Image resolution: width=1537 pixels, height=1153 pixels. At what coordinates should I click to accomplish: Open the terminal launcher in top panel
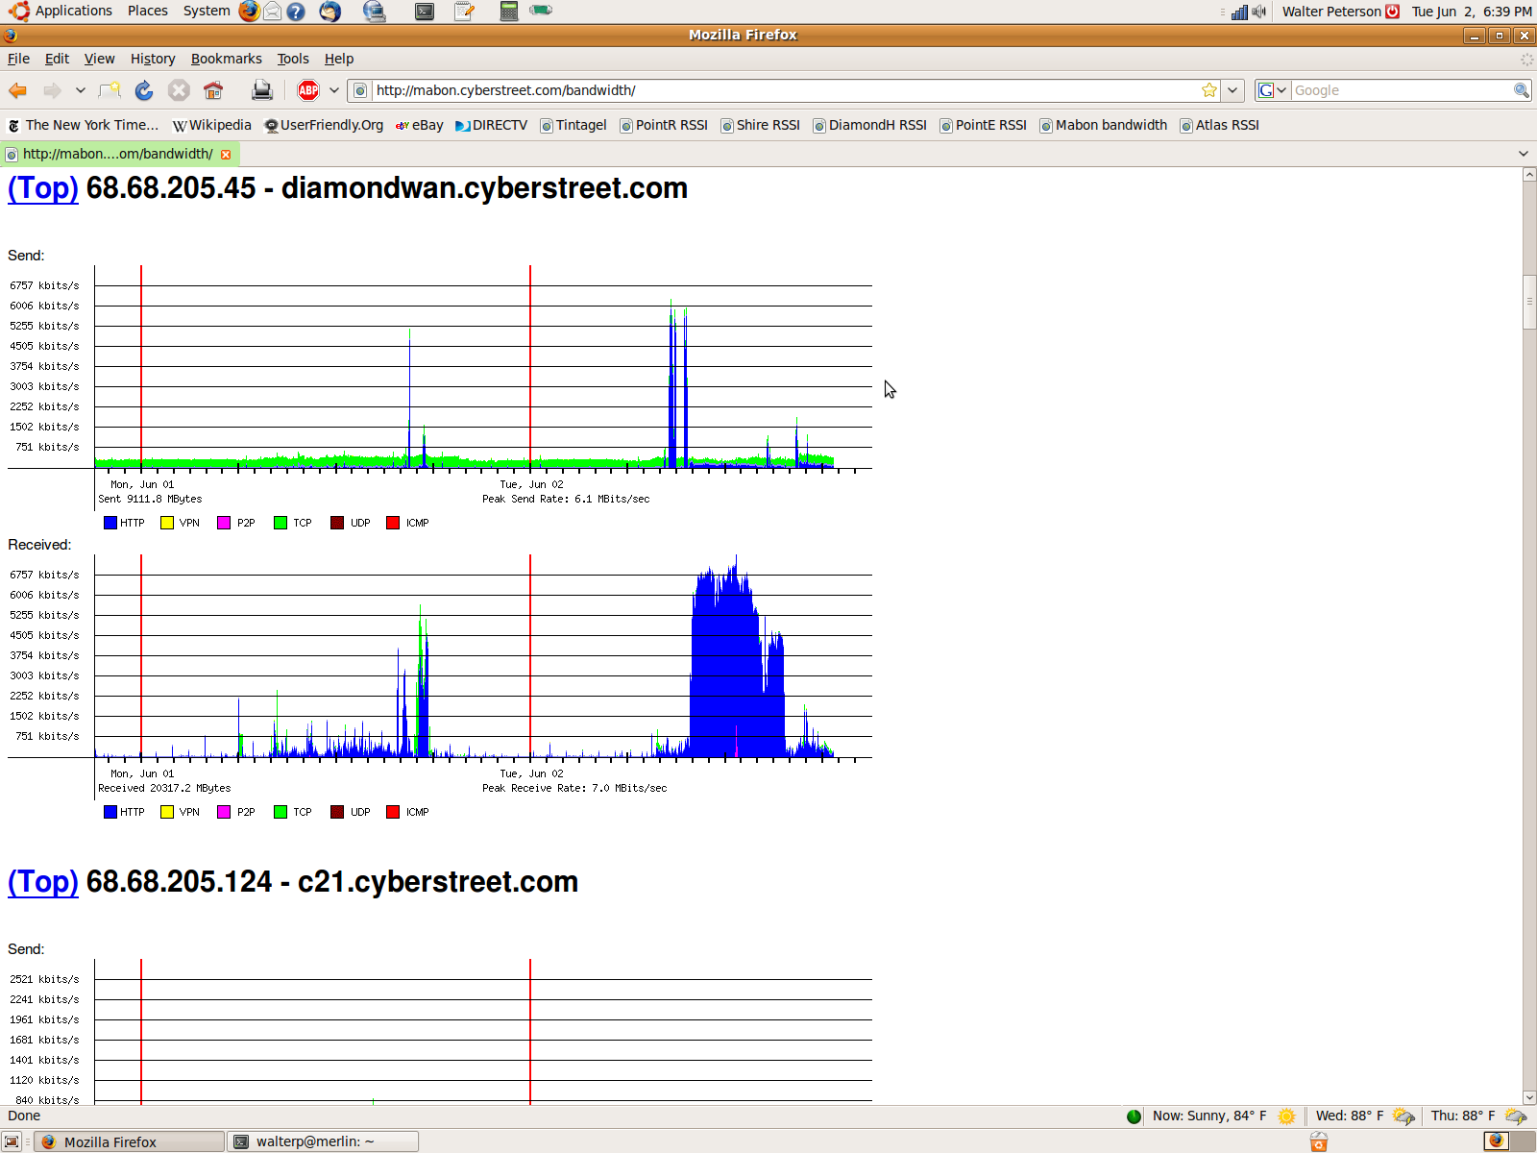coord(424,12)
